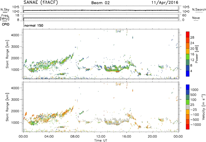Pick the red top segment of Power colorbar

click(188, 34)
